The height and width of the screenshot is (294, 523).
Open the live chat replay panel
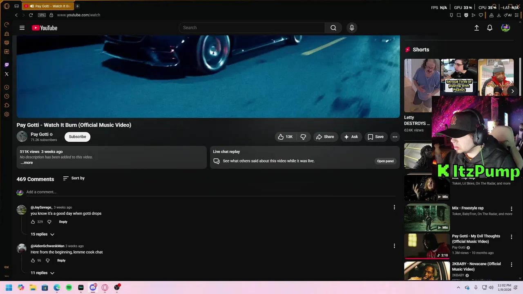point(385,161)
